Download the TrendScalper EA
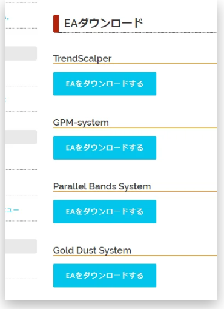The image size is (224, 309). tap(105, 84)
